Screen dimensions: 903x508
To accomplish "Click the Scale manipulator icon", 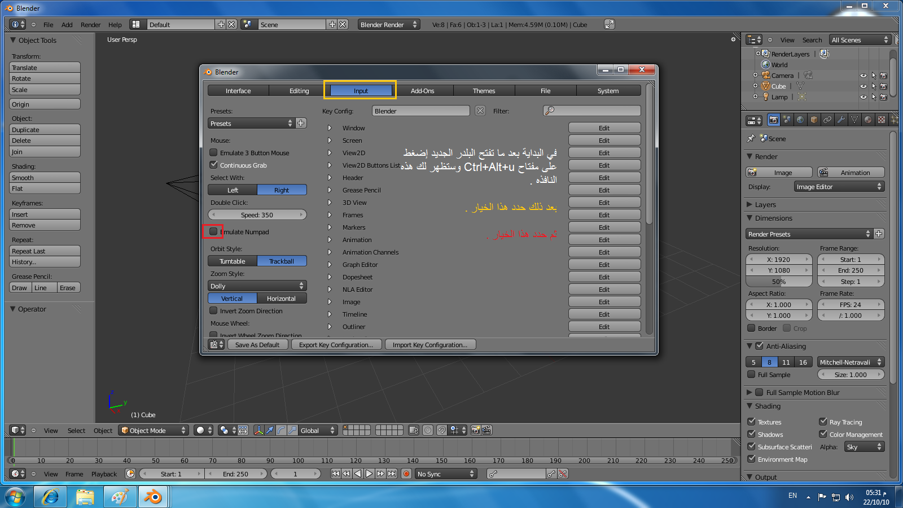I will coord(292,430).
